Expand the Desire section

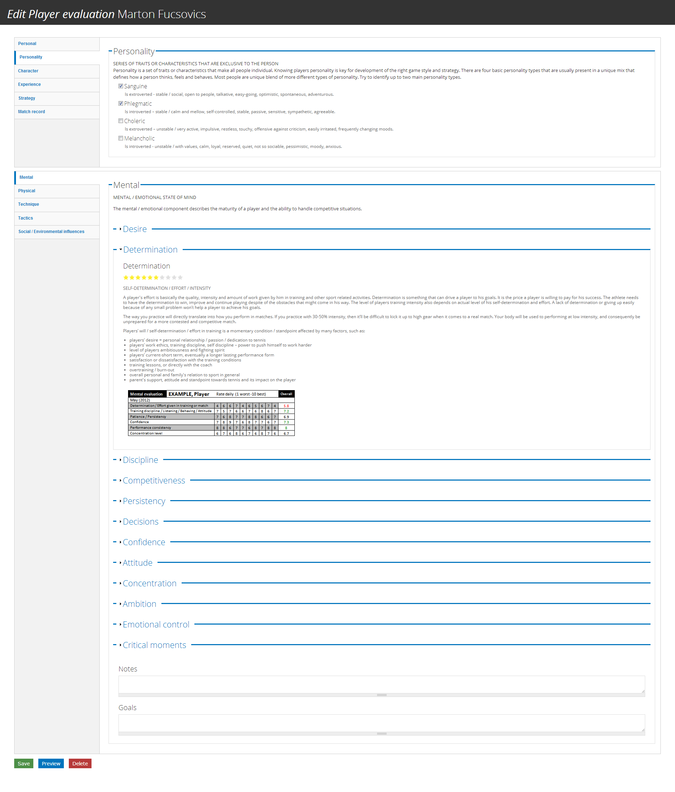pyautogui.click(x=134, y=229)
